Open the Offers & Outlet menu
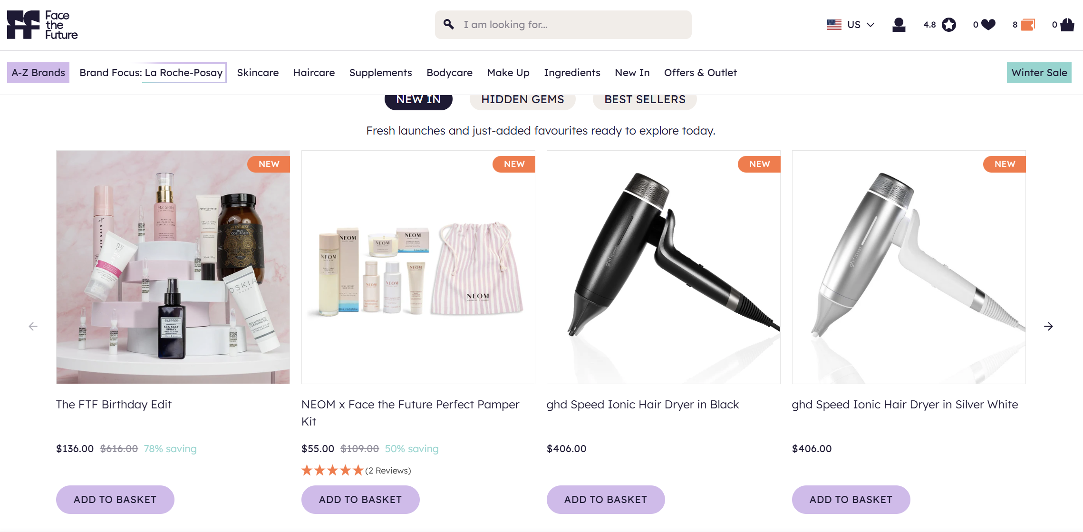Image resolution: width=1083 pixels, height=532 pixels. pos(700,72)
